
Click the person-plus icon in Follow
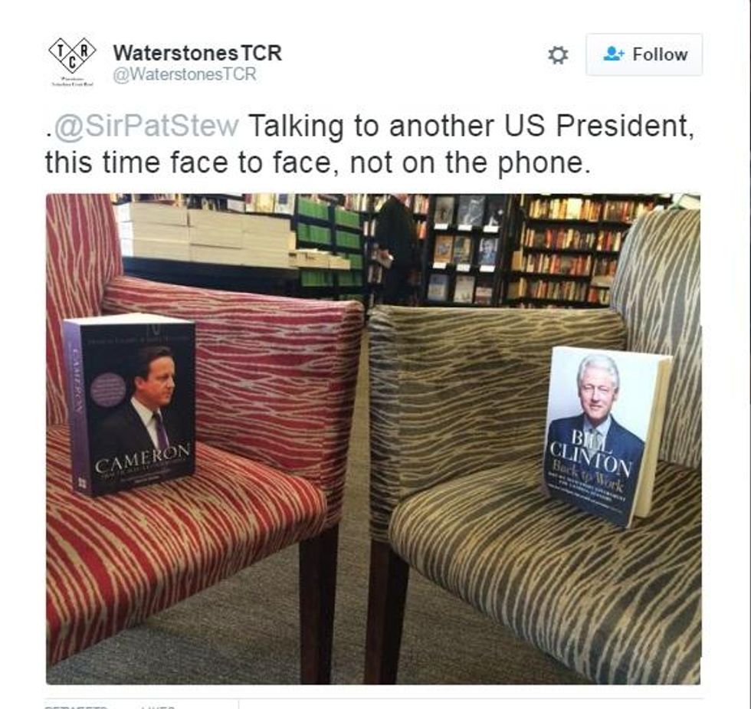coord(614,54)
